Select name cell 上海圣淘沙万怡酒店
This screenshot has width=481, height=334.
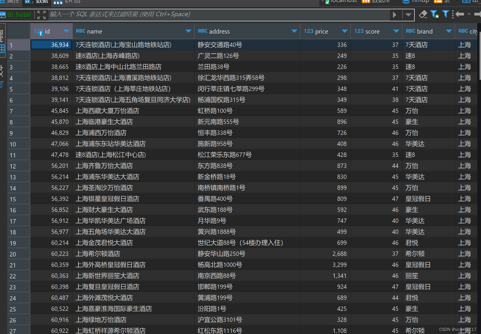(x=133, y=188)
